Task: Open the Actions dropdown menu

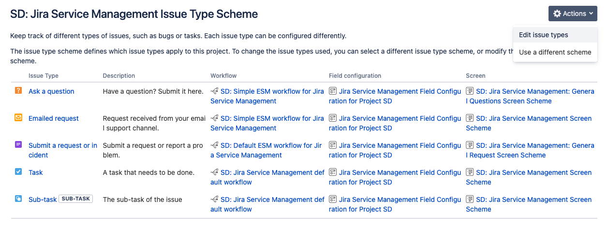Action: [x=573, y=14]
